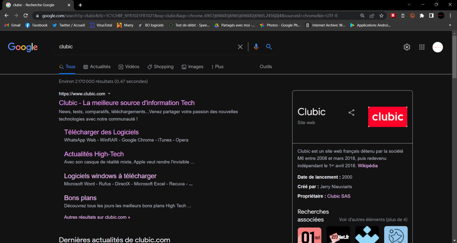Switch to the Actualités tab

[97, 67]
